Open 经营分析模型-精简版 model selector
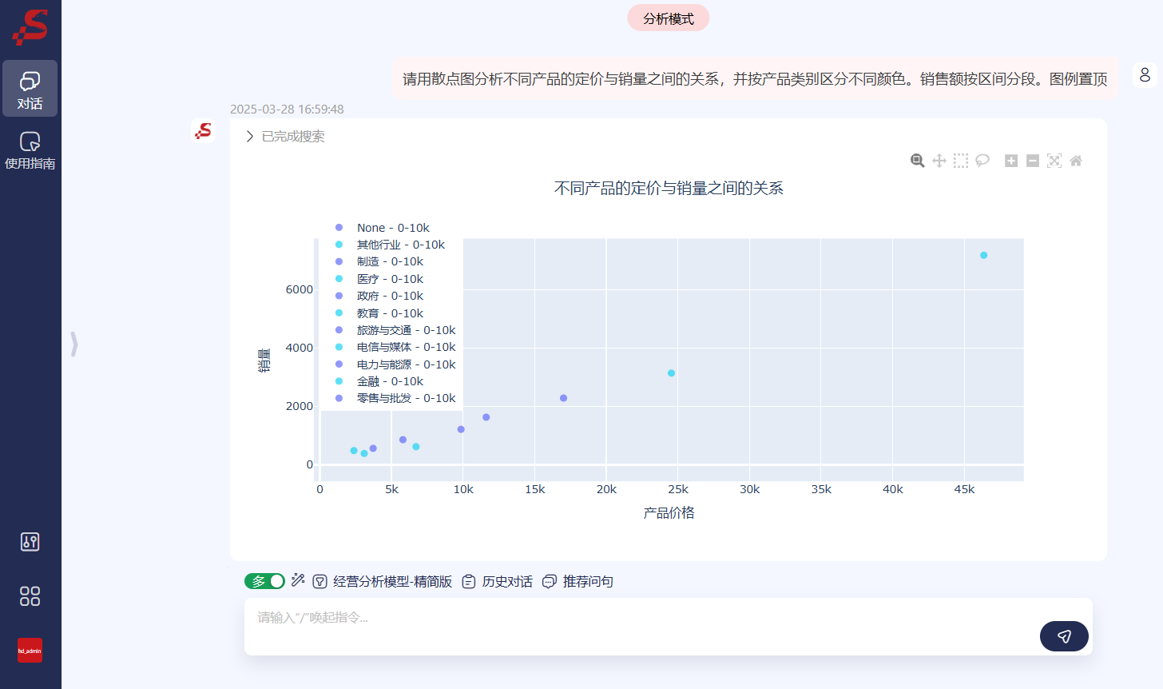 coord(385,581)
